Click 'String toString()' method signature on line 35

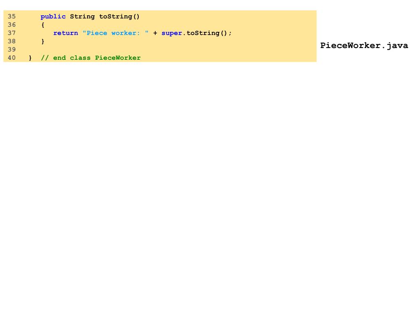[x=104, y=17]
